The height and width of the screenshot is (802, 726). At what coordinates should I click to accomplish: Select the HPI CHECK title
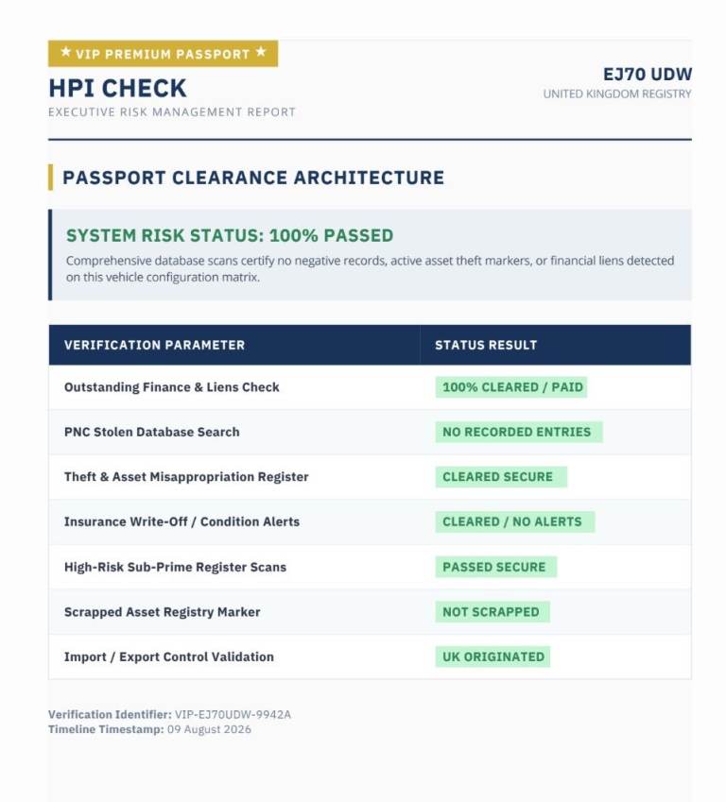coord(118,88)
